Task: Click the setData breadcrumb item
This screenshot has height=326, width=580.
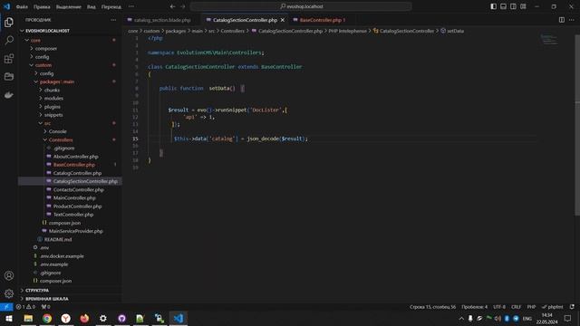Action: coord(452,31)
